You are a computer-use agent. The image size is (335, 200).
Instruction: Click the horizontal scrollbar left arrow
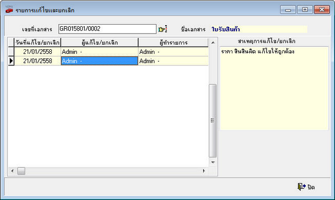[x=13, y=171]
